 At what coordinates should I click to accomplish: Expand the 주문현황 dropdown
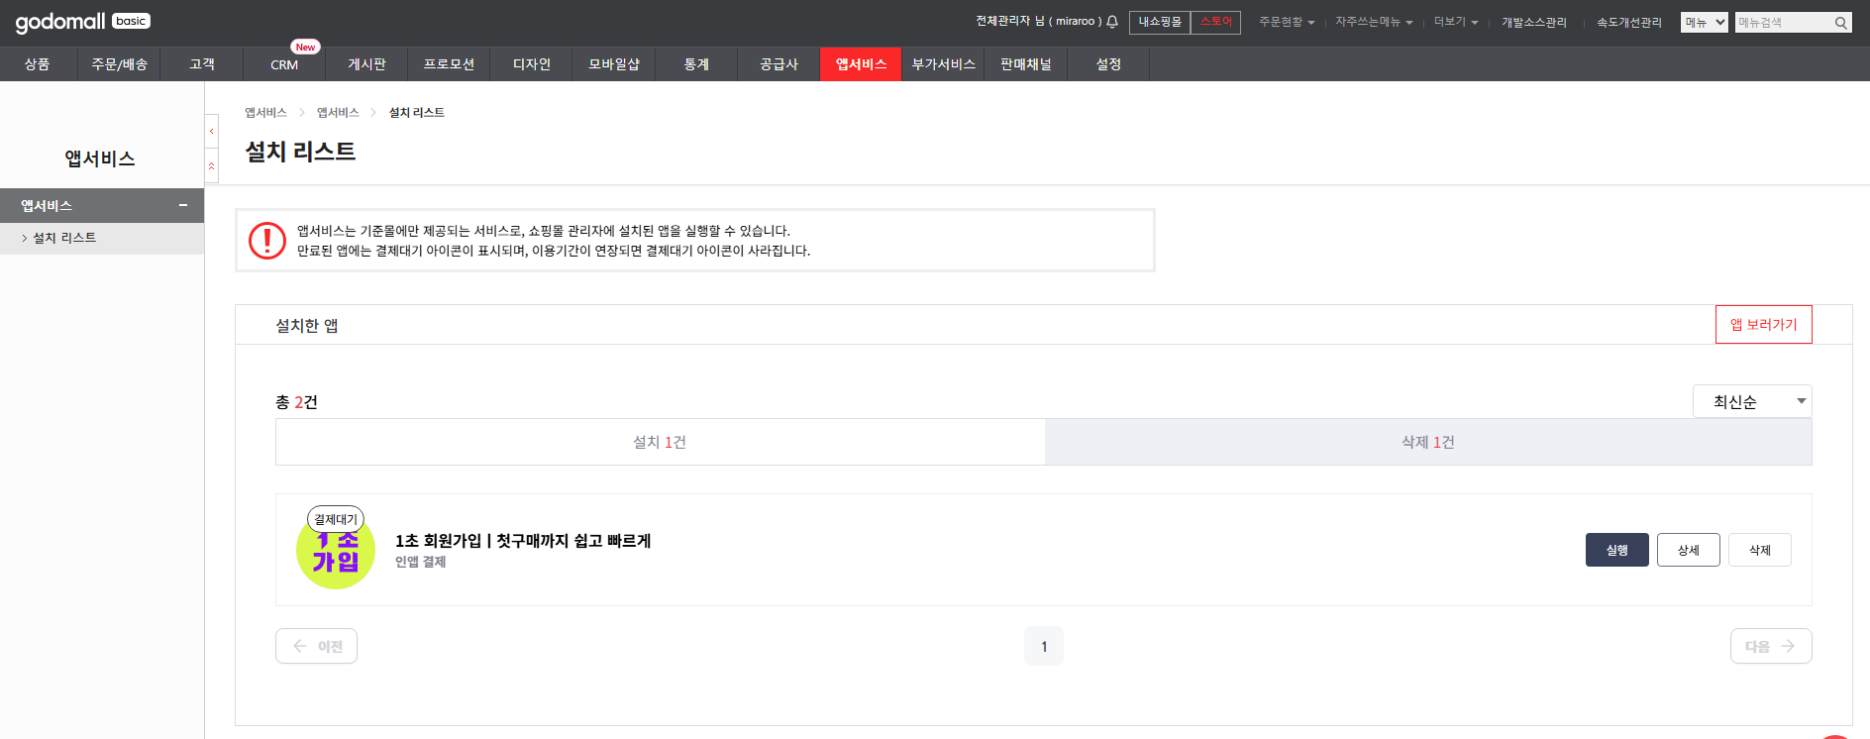[x=1287, y=22]
